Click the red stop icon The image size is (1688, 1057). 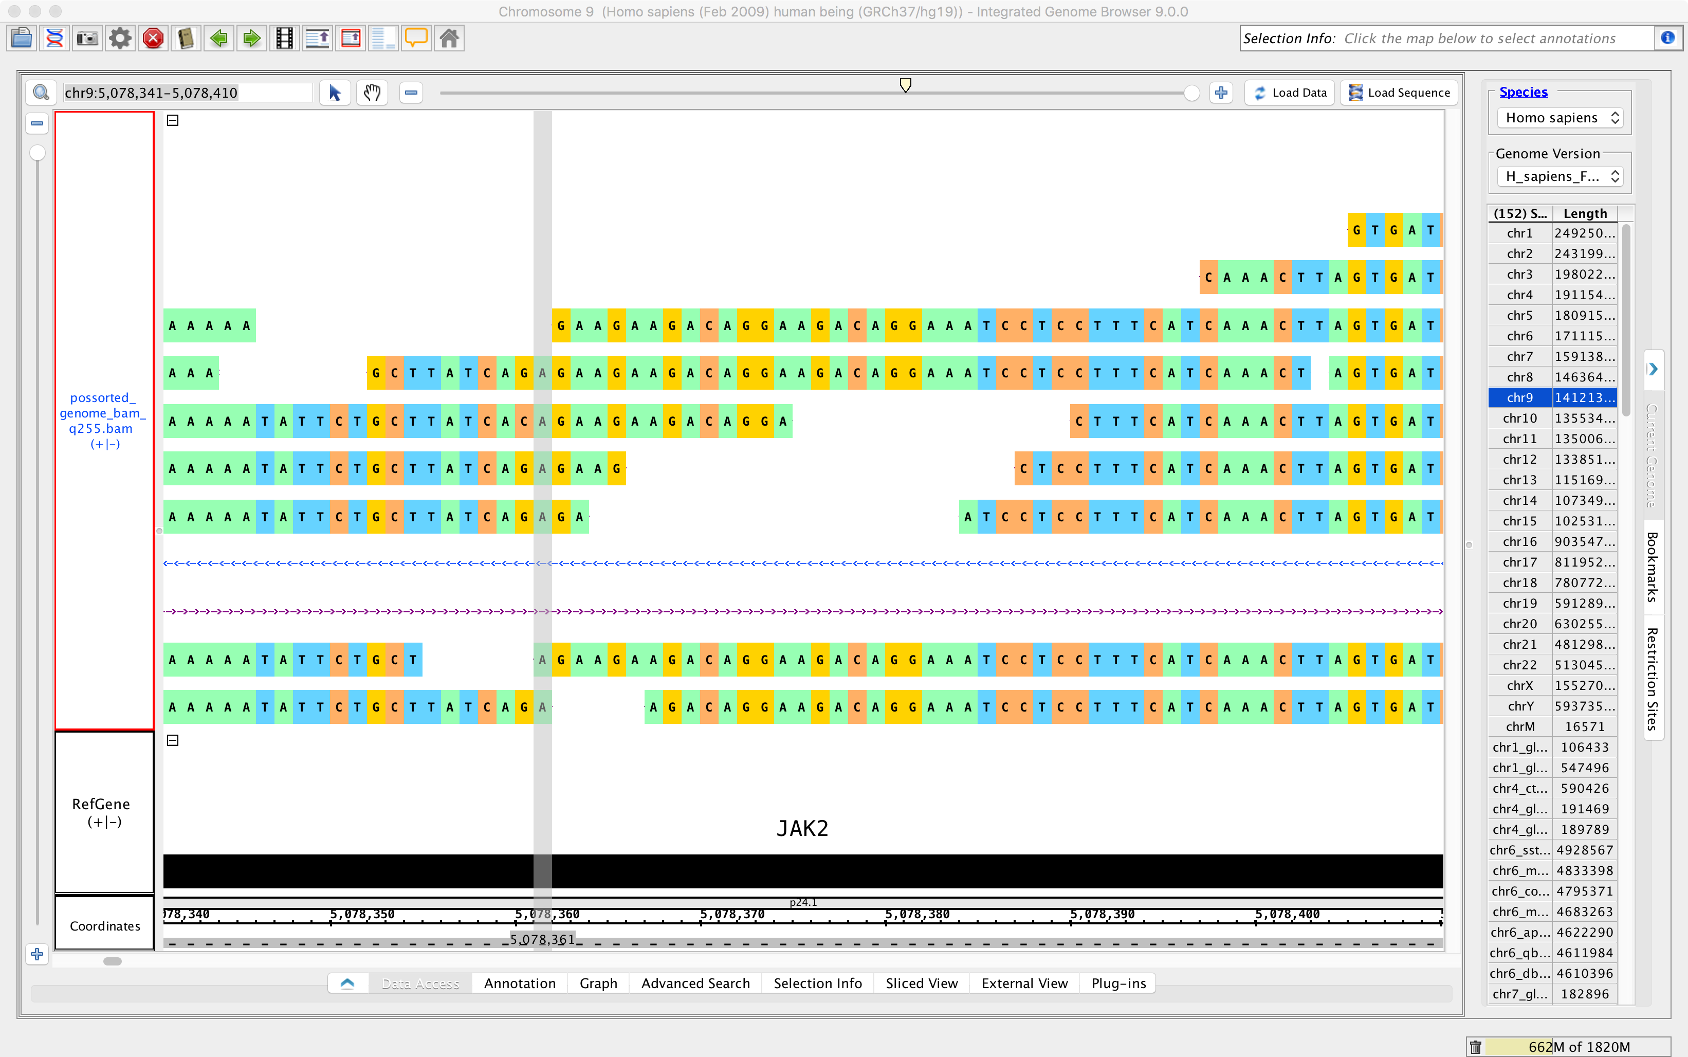153,38
